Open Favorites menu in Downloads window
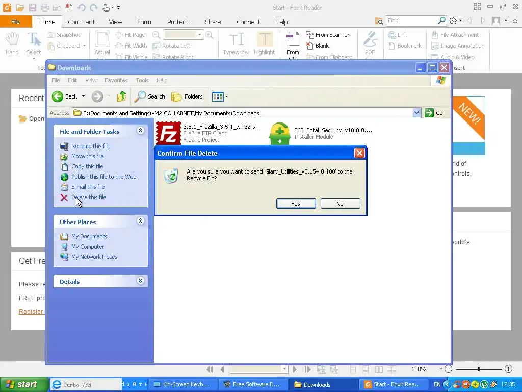The height and width of the screenshot is (392, 522). pyautogui.click(x=116, y=80)
